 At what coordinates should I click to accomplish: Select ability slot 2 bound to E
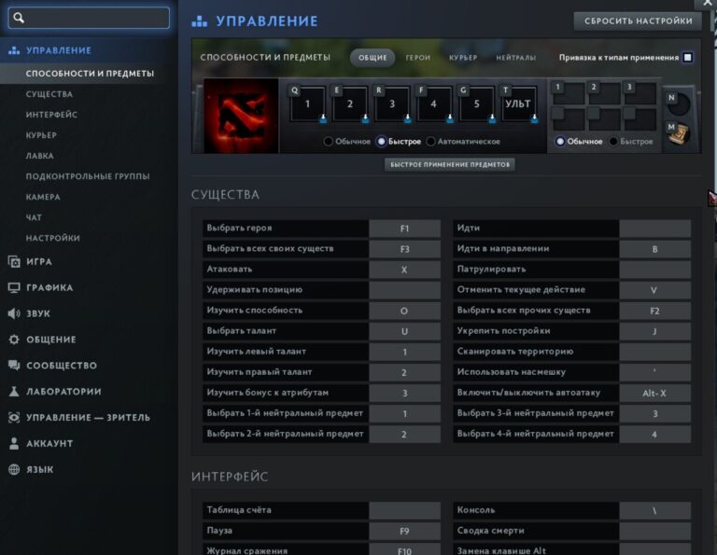click(x=350, y=104)
